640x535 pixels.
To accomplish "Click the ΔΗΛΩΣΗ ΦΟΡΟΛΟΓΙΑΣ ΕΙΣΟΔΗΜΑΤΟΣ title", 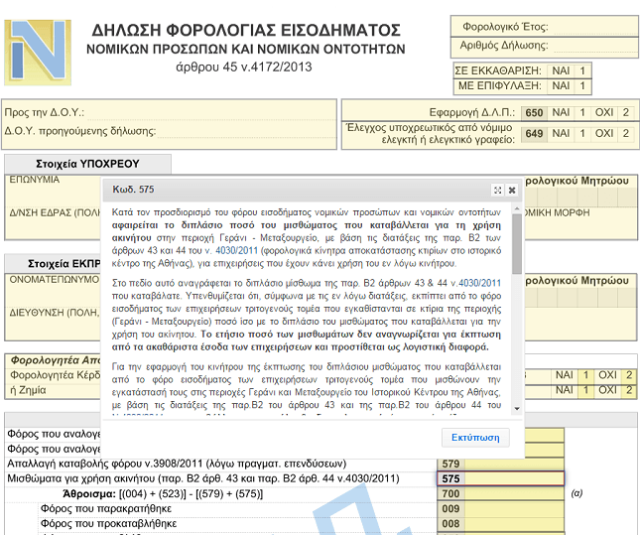I will 246,30.
